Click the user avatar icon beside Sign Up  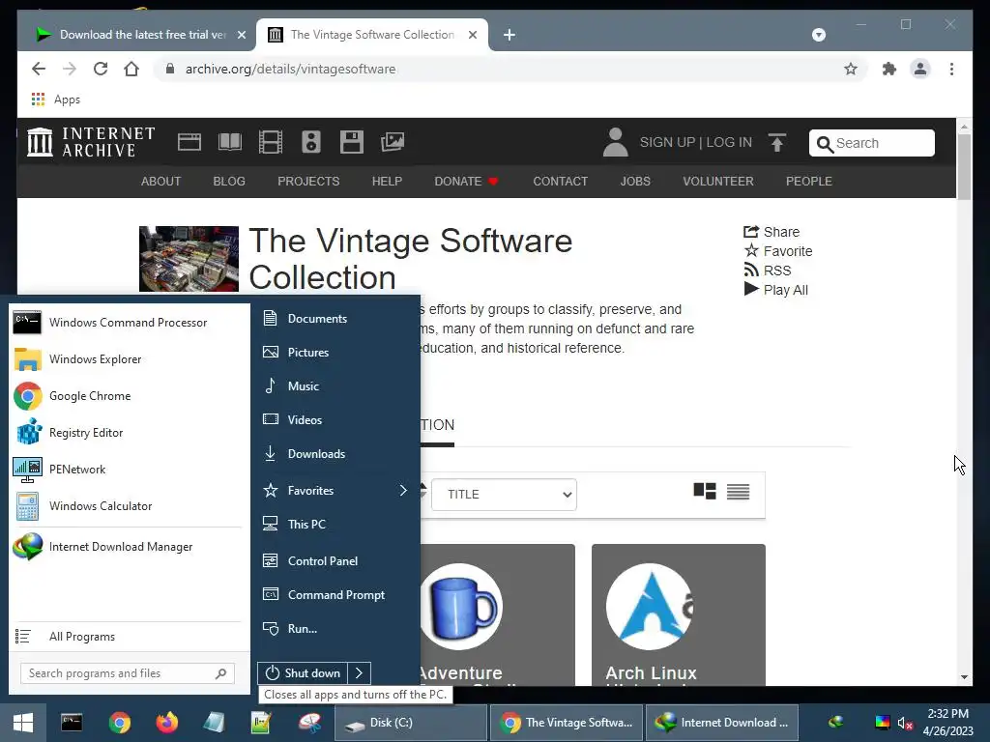615,142
